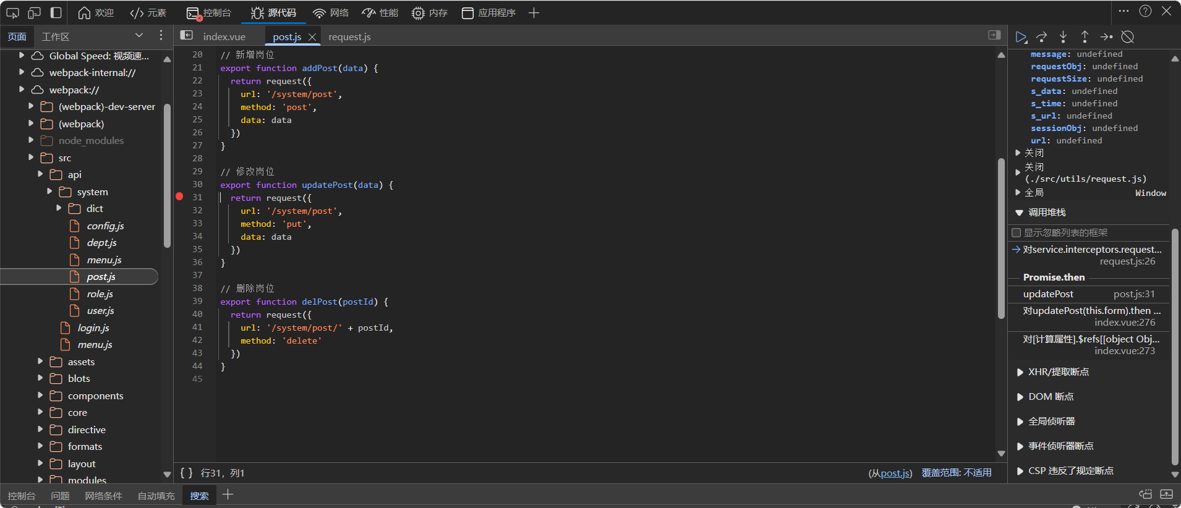Click the Step button in debugger toolbar
Viewport: 1181px width, 508px height.
[1106, 37]
